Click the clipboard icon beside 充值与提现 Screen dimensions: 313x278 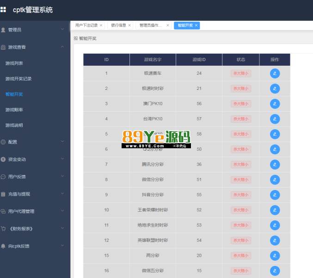(3, 194)
